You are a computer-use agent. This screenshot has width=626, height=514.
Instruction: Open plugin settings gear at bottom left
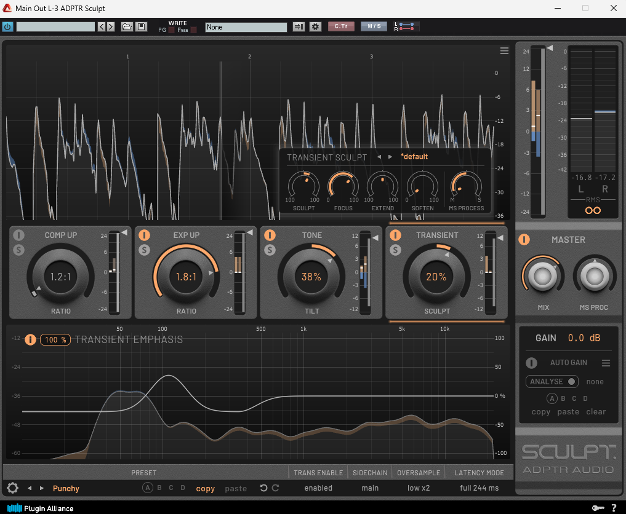[12, 488]
